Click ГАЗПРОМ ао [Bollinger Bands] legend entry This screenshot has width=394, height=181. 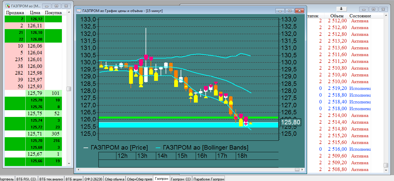(202, 148)
